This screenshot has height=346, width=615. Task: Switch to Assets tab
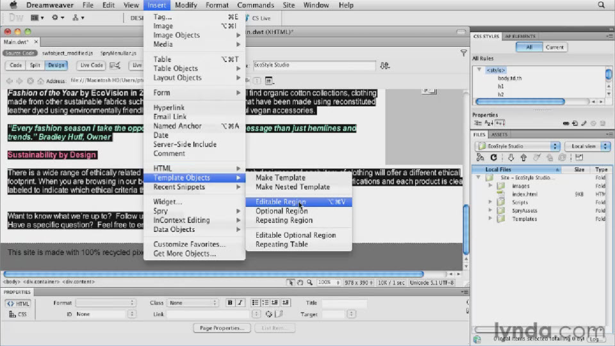point(499,134)
